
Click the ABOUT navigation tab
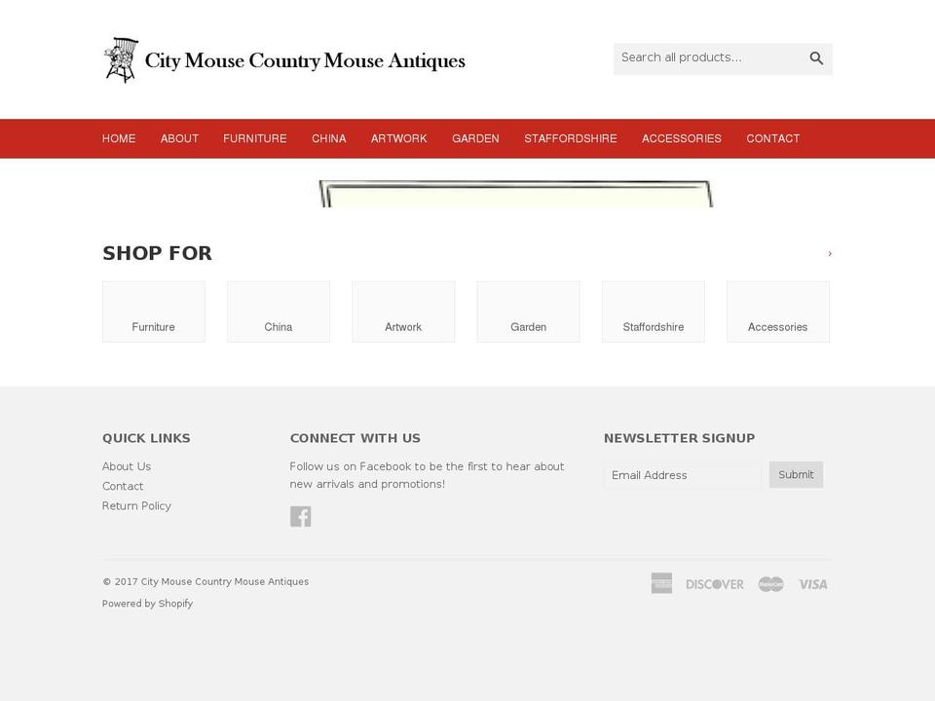(x=179, y=138)
